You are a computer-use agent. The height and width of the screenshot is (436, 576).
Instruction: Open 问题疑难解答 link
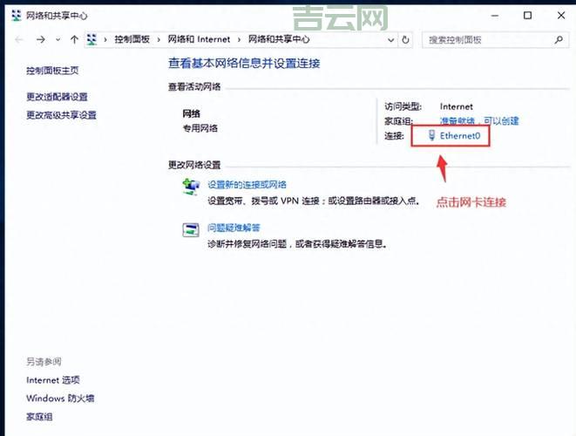234,228
